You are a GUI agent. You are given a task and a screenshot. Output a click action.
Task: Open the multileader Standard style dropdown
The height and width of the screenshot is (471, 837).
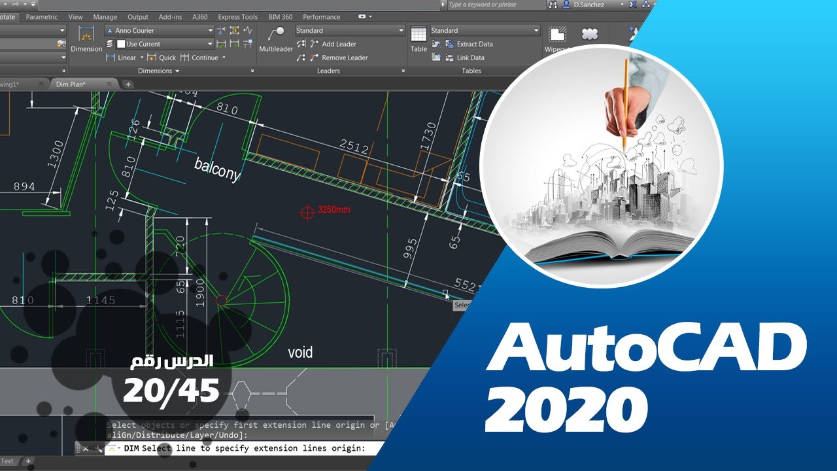click(401, 30)
